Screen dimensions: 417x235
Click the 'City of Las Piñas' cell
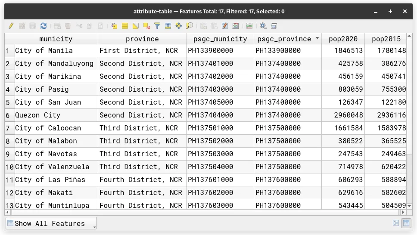(56, 180)
